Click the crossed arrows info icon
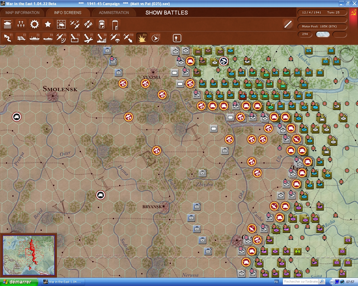Image resolution: width=358 pixels, height=286 pixels. (x=88, y=24)
